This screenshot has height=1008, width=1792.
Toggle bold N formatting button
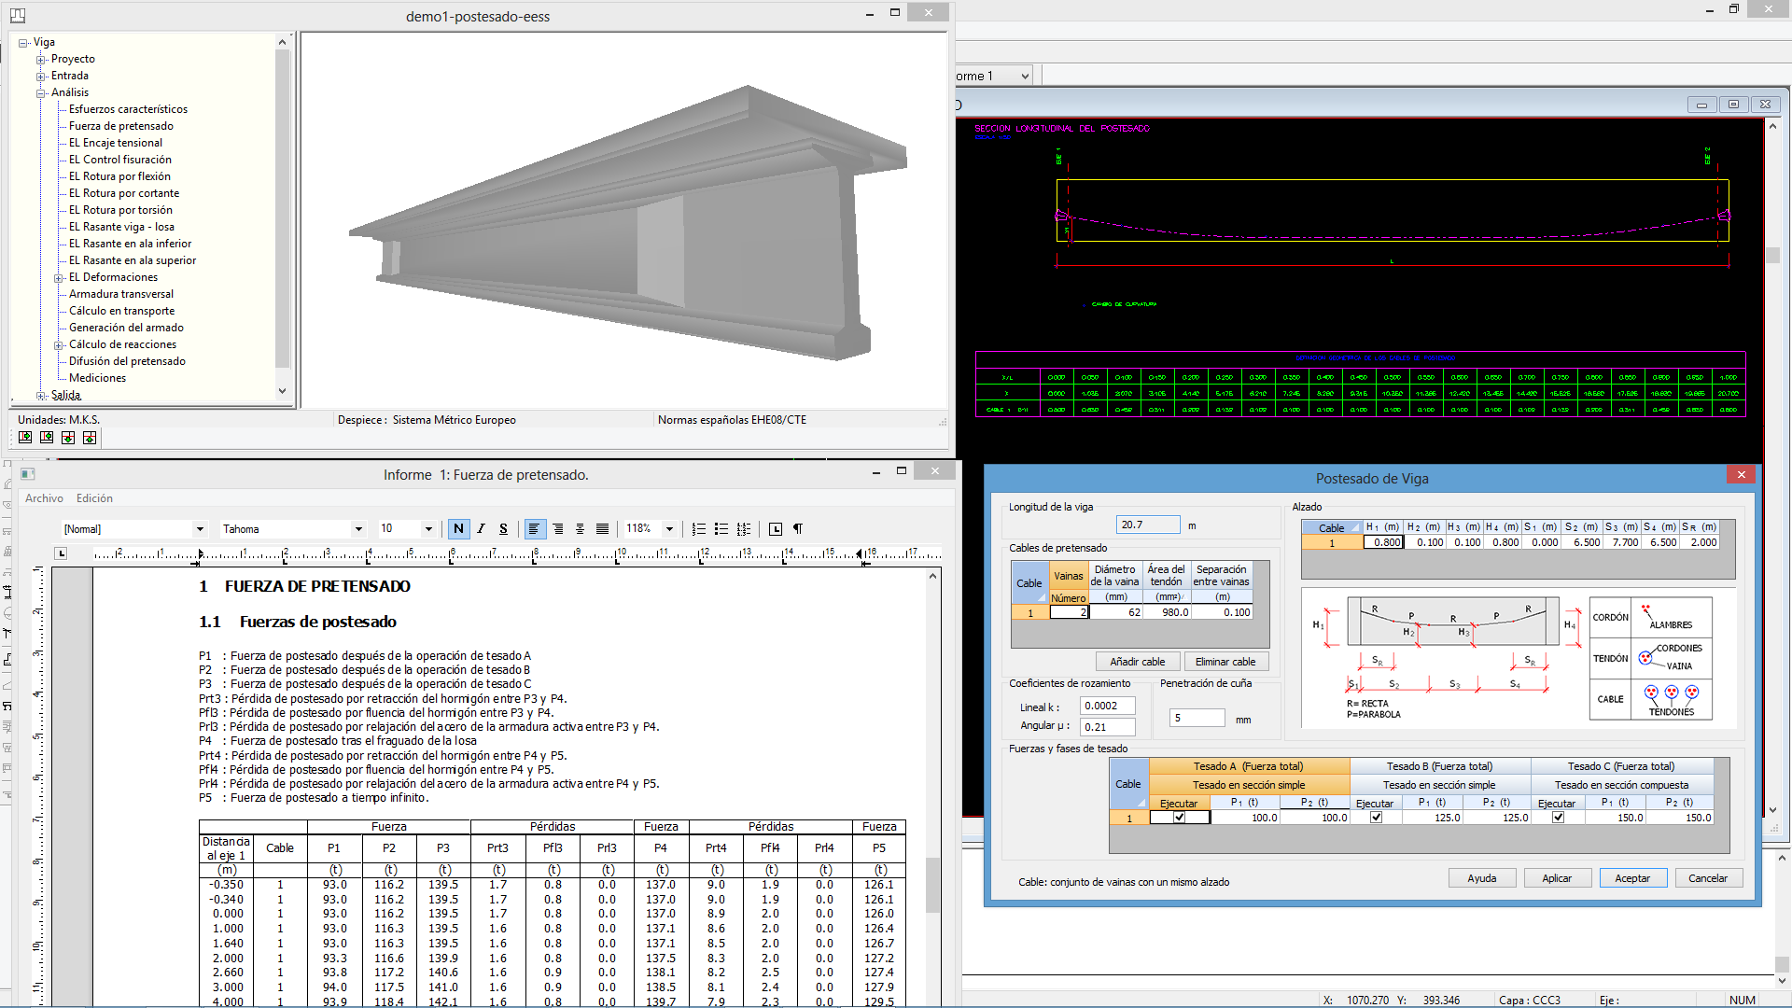458,529
